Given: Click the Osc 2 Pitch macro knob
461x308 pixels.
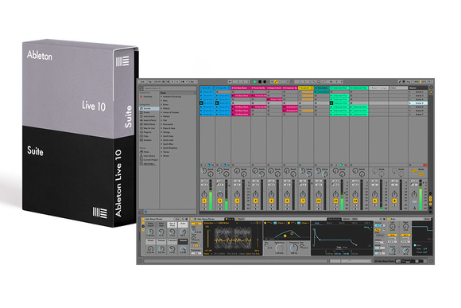Looking at the screenshot, I should coord(172,232).
